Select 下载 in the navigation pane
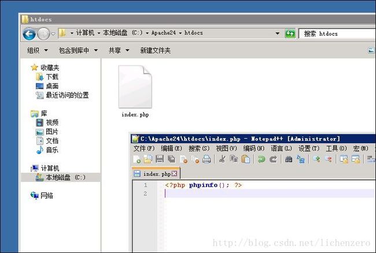The image size is (376, 253). point(52,77)
